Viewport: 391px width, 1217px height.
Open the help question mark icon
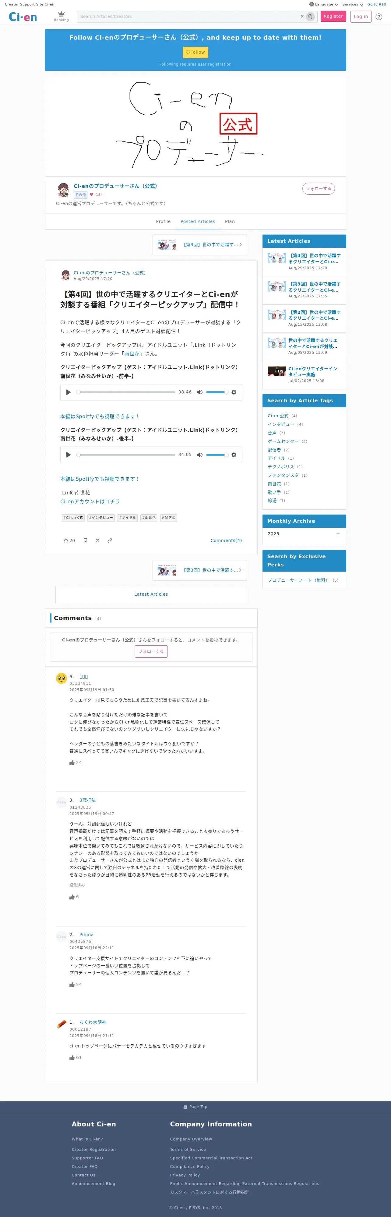click(x=379, y=16)
